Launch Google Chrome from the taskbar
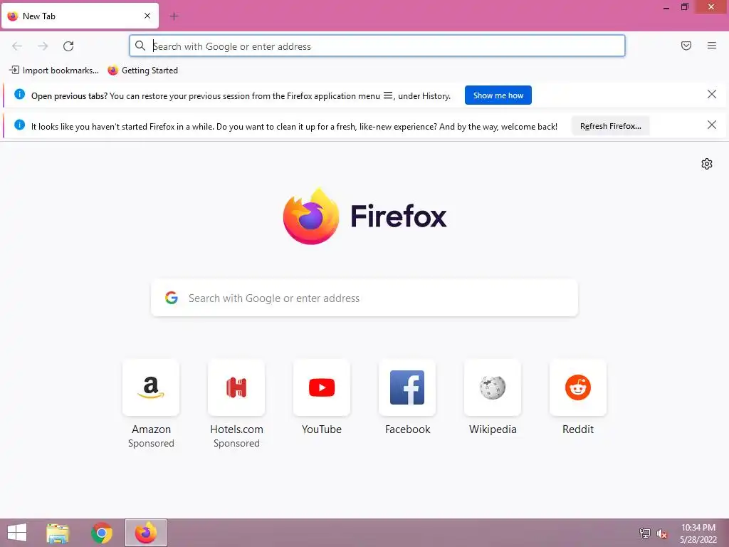729x547 pixels. tap(102, 533)
